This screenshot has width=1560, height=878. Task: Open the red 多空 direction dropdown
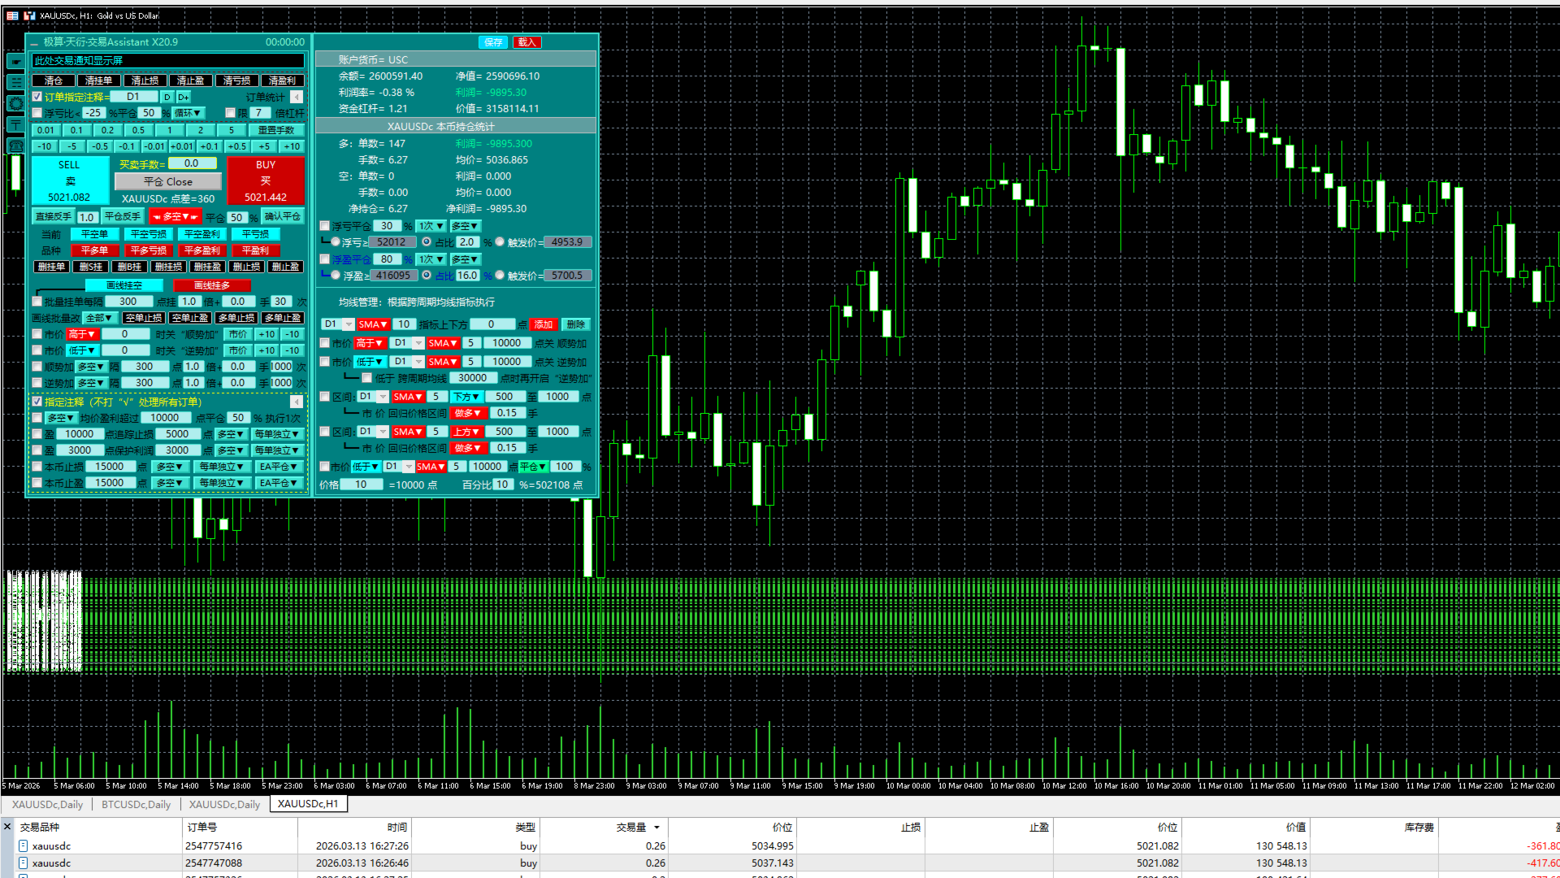click(175, 217)
